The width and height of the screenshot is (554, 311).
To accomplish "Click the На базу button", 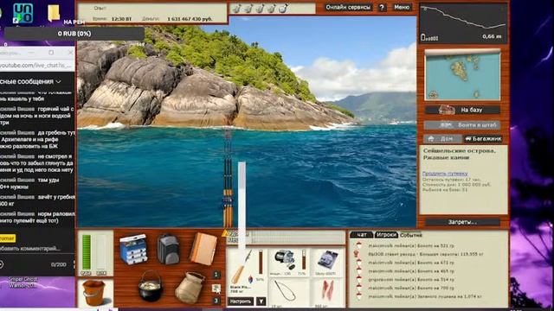I will click(x=462, y=110).
